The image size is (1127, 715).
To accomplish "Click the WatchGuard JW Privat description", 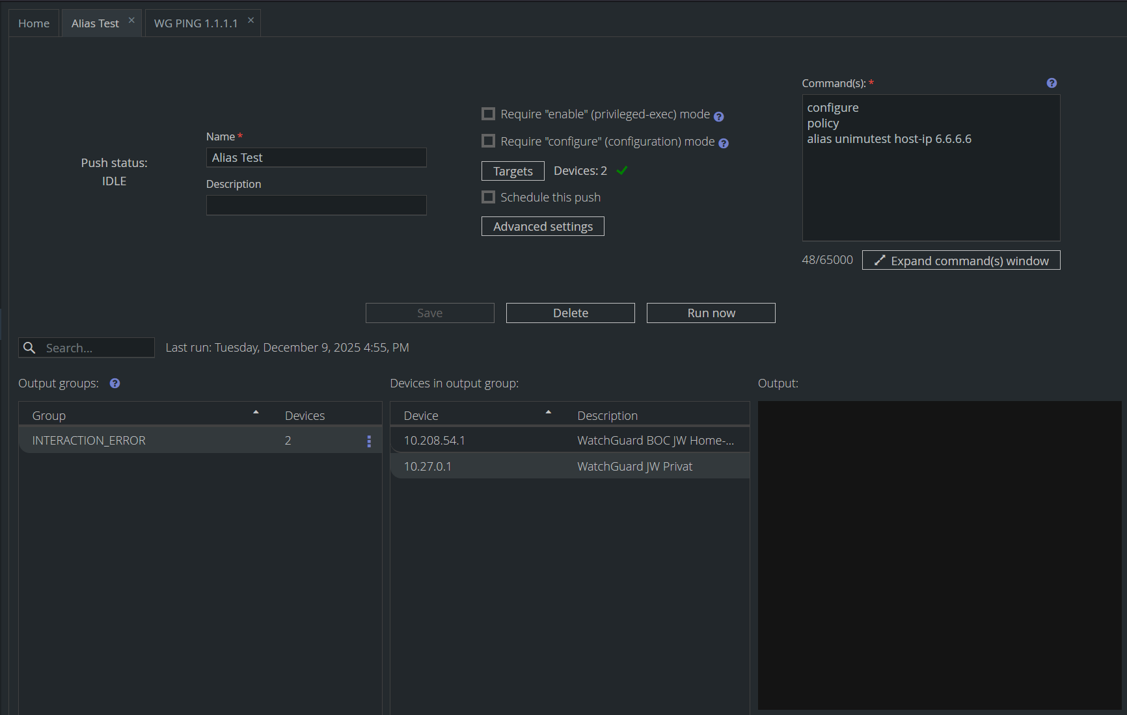I will 634,466.
